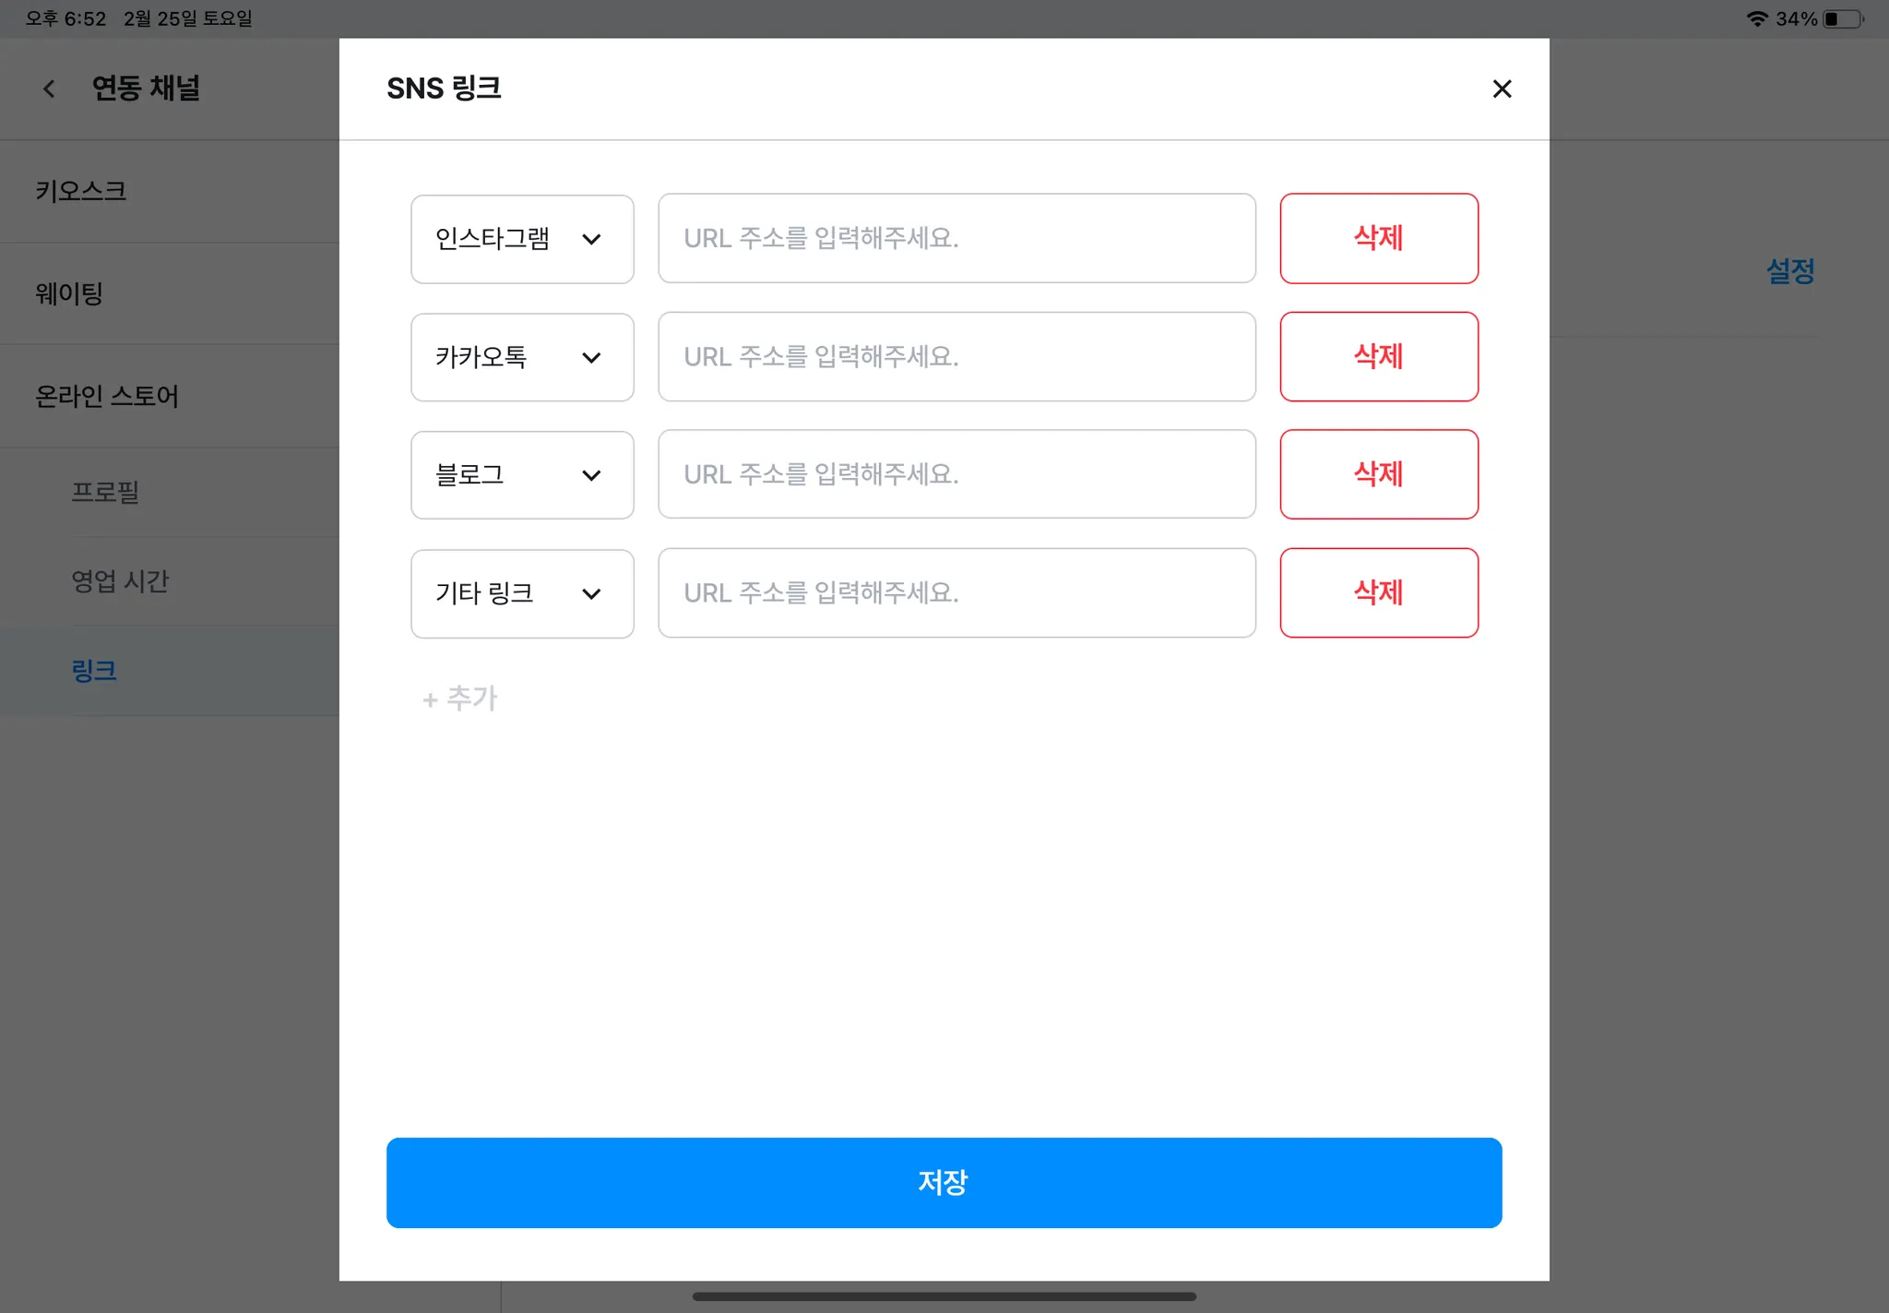Delete the 인스타그램 link row
The width and height of the screenshot is (1889, 1313).
click(x=1378, y=238)
